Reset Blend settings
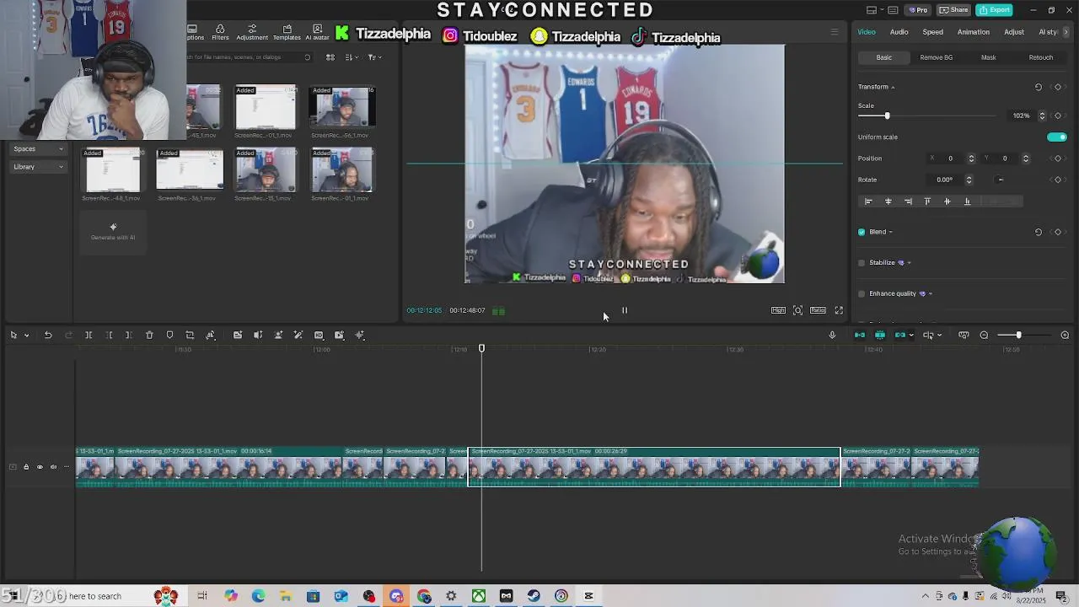The width and height of the screenshot is (1079, 607). click(1039, 232)
